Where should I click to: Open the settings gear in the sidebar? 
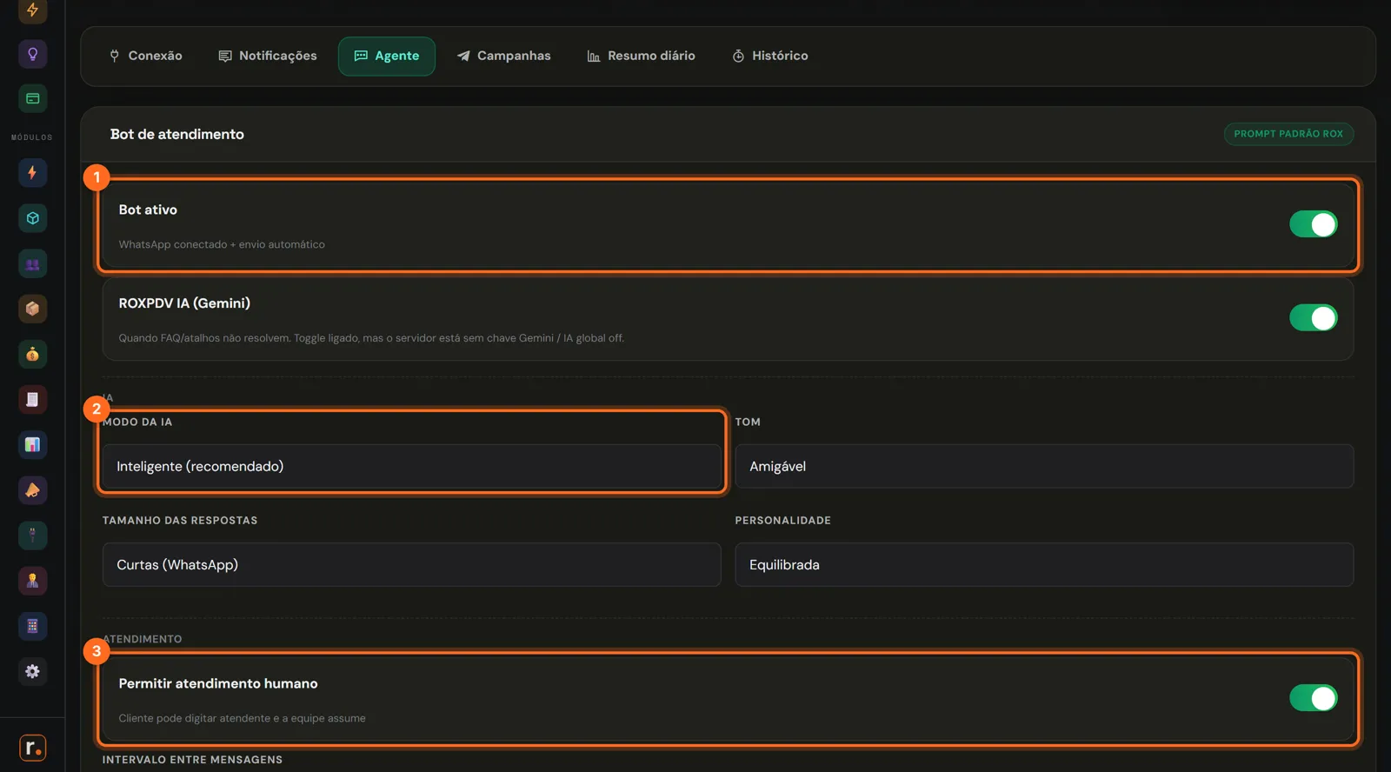coord(32,671)
